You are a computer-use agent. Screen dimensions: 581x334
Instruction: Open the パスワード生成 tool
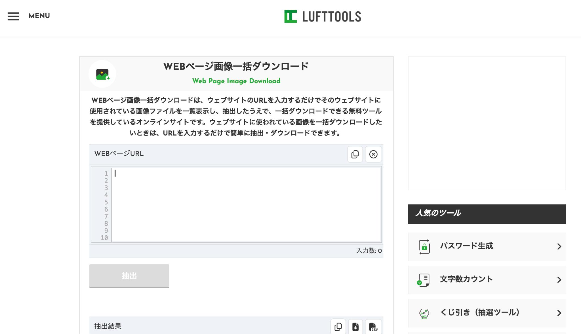(487, 246)
